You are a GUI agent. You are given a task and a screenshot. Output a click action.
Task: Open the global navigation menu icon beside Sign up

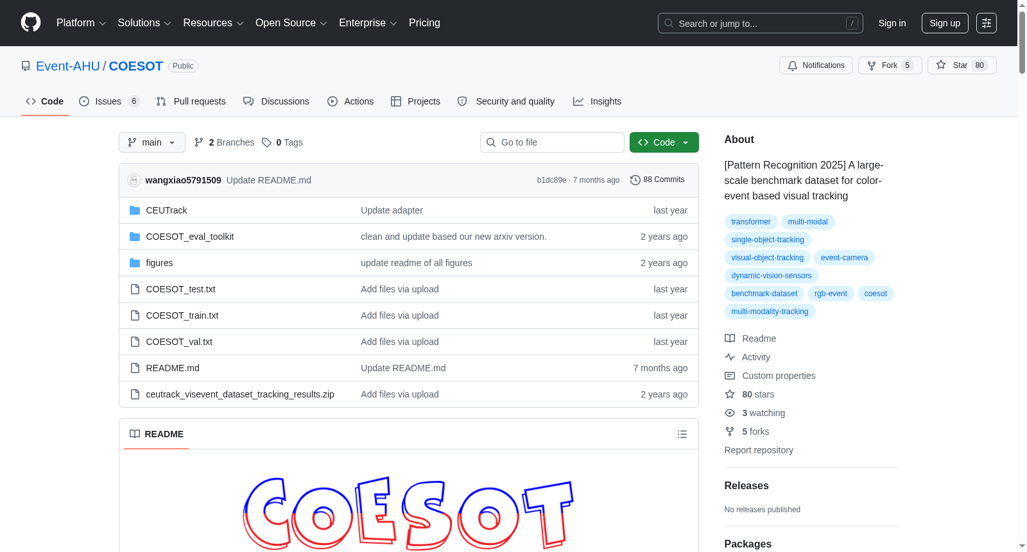[987, 23]
